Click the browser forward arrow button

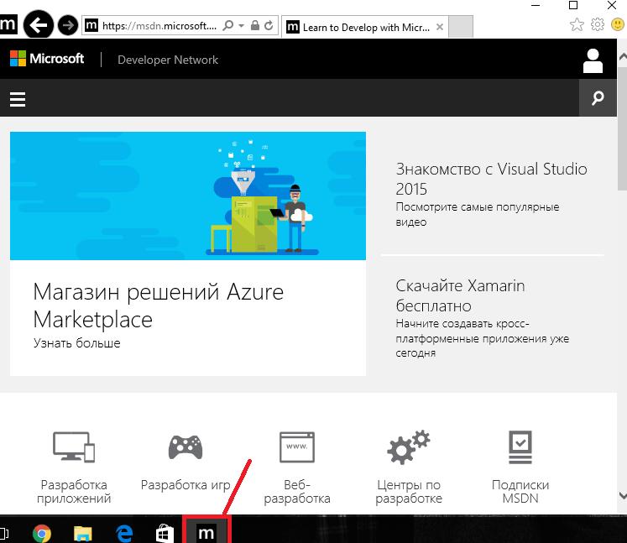click(x=68, y=25)
